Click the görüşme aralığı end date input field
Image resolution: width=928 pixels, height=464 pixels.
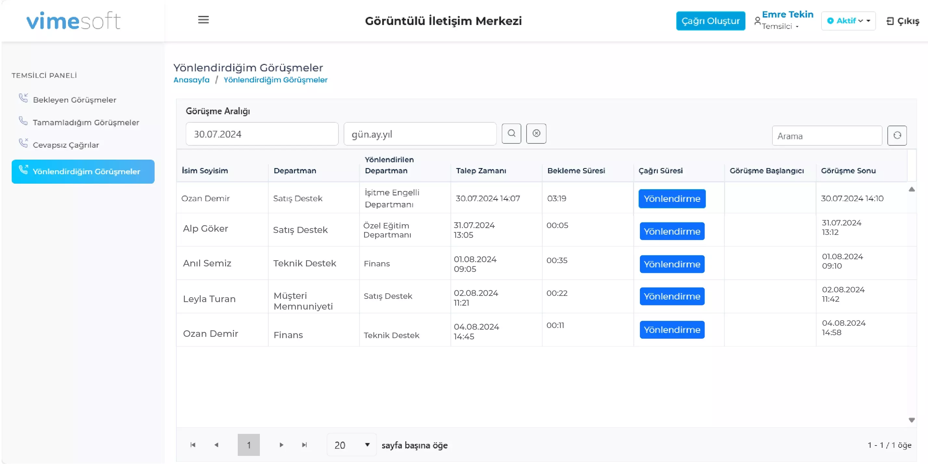[420, 134]
